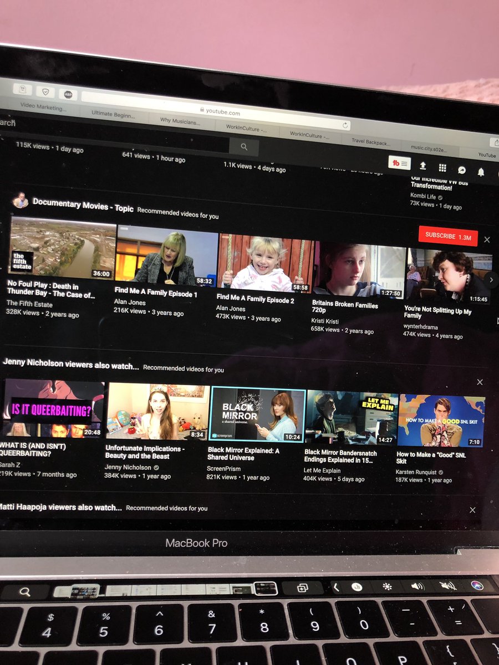Viewport: 499px width, 665px height.
Task: Open Black Mirror Shared Universe thumbnail
Action: pyautogui.click(x=258, y=414)
